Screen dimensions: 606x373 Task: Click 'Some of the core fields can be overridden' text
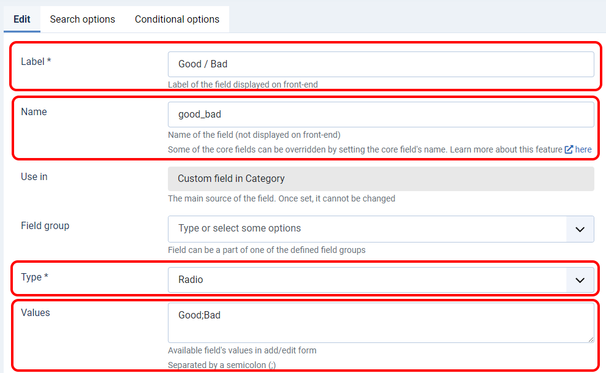coord(365,149)
